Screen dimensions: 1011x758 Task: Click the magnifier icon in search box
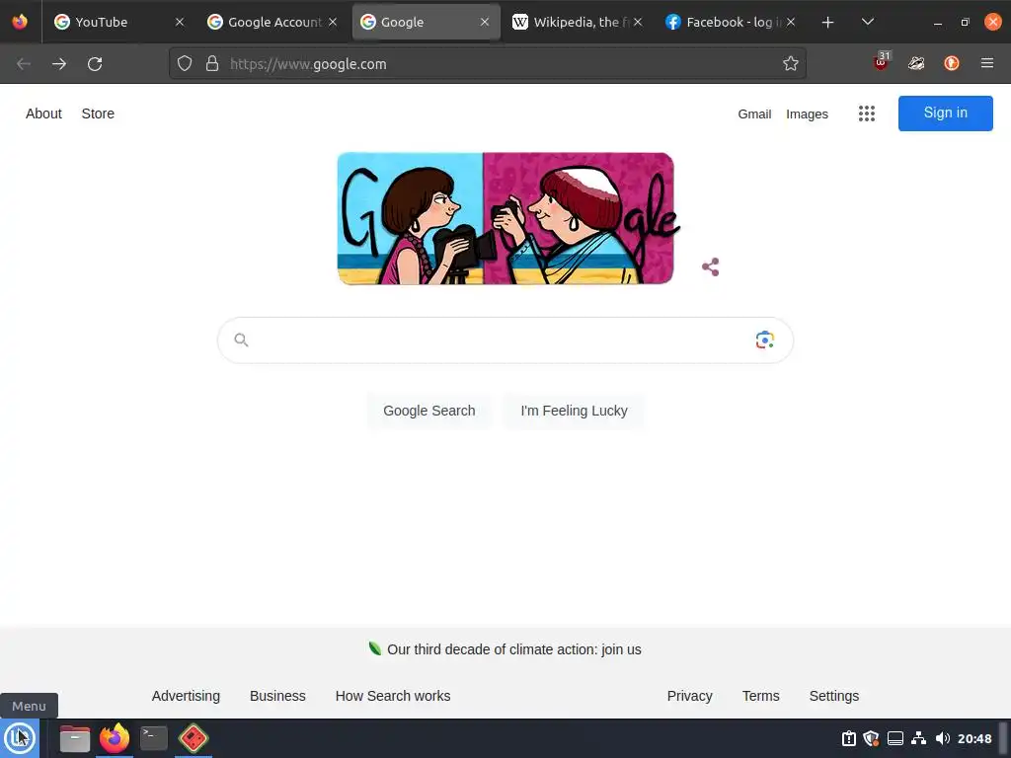[x=241, y=340]
